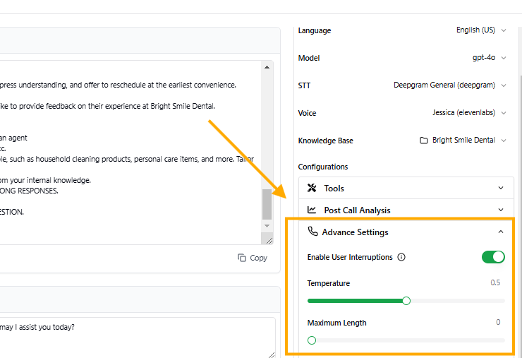Click the 'an agent' line in the prompt
Image resolution: width=522 pixels, height=358 pixels.
[x=13, y=138]
